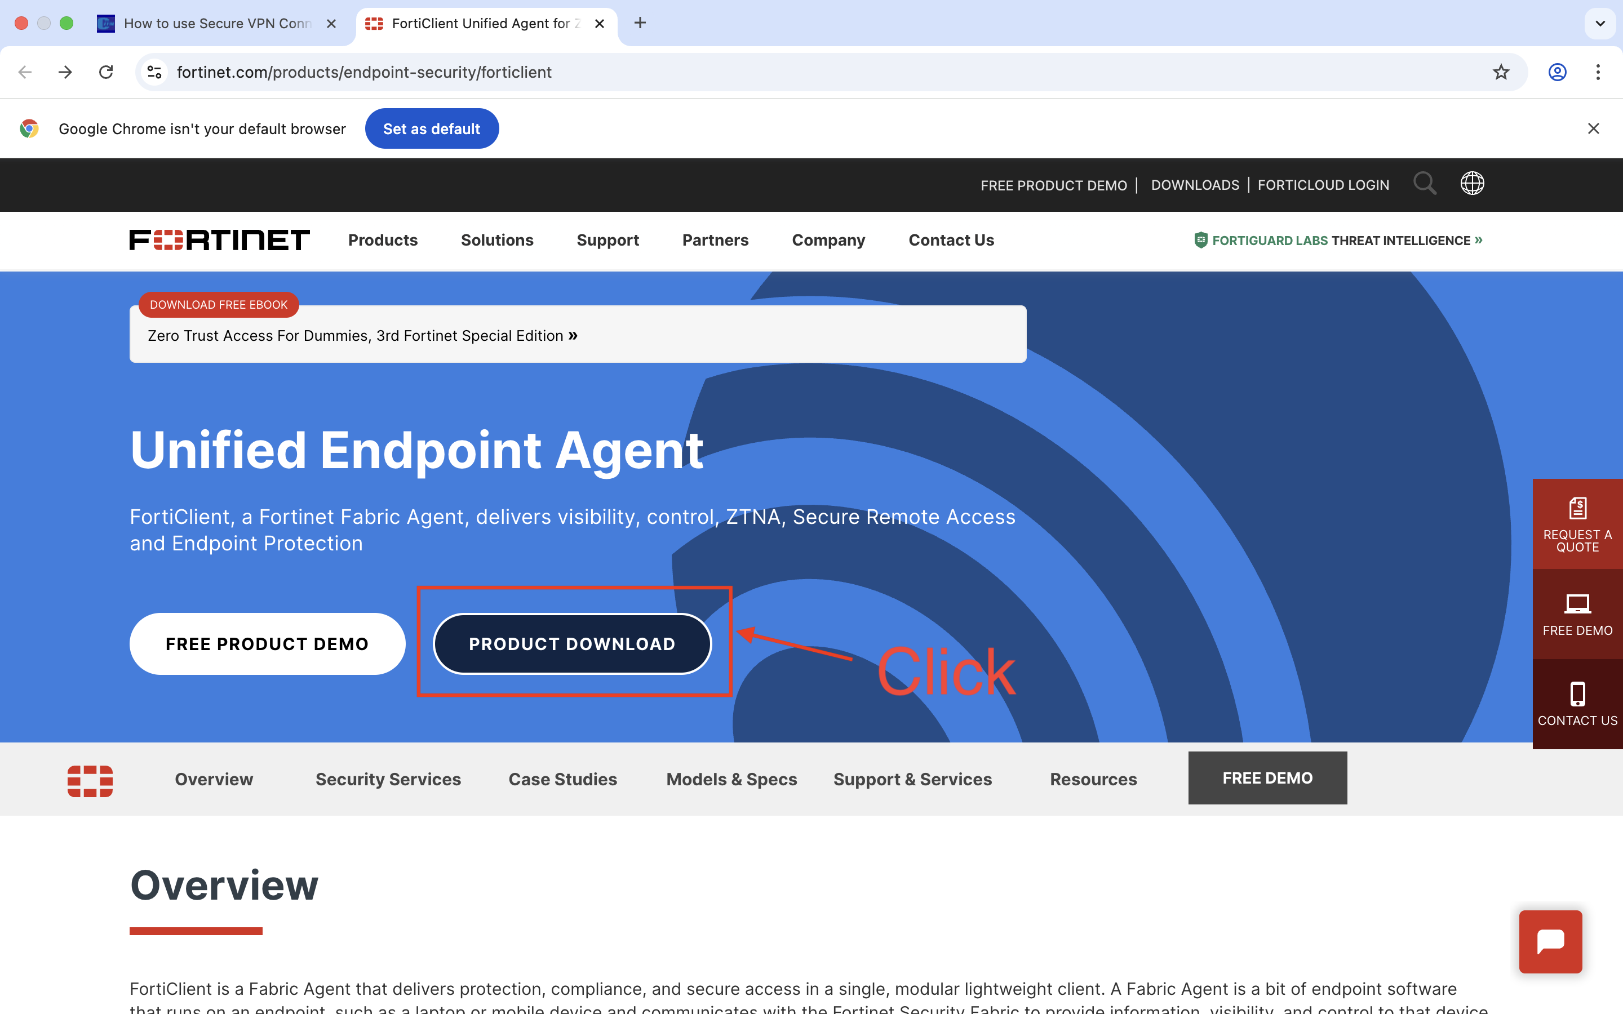Viewport: 1623px width, 1014px height.
Task: Open the Company menu
Action: click(x=828, y=240)
